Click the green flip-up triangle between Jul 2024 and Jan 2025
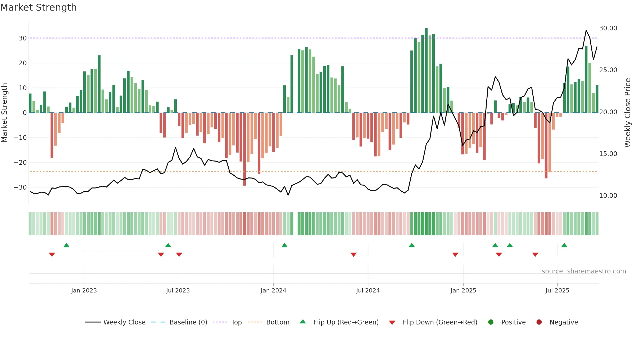The image size is (635, 357). point(412,245)
